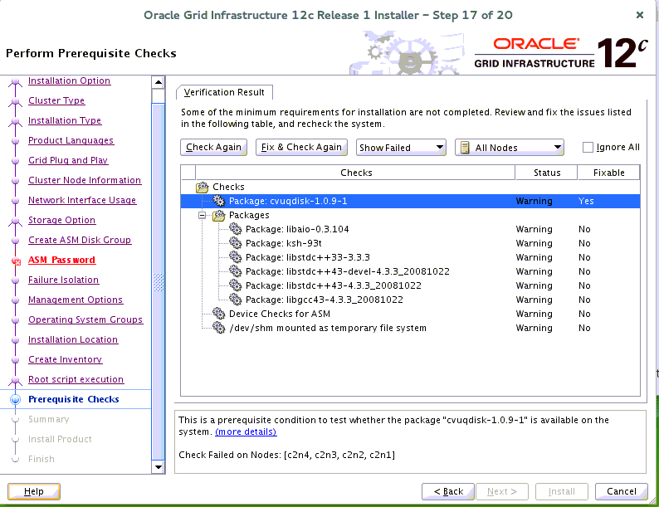
Task: Open the Show Failed dropdown
Action: [x=401, y=148]
